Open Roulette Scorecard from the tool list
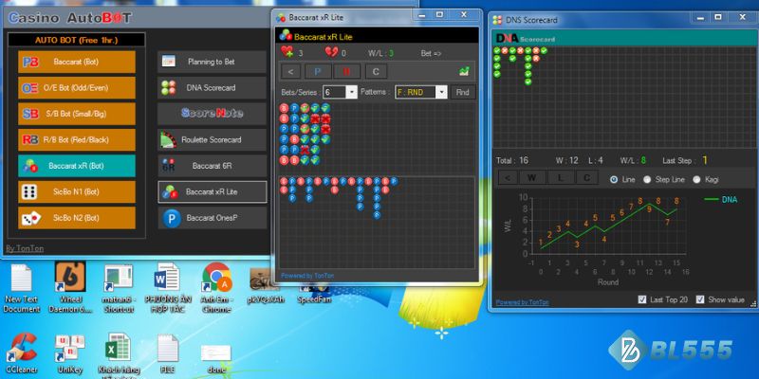 tap(212, 139)
